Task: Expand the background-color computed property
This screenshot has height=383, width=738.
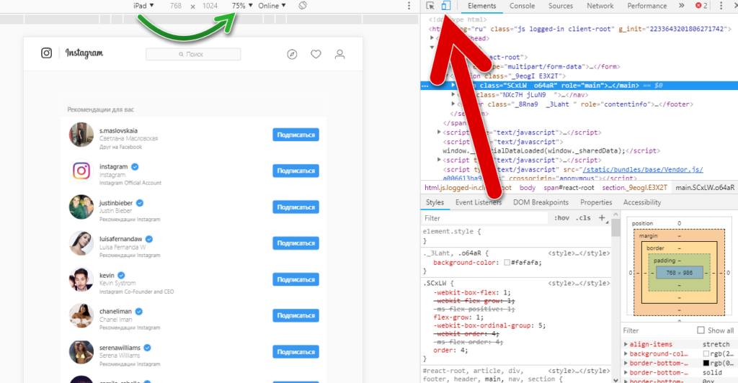Action: tap(626, 353)
